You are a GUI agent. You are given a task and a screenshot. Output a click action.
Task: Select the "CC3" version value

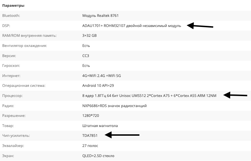click(85, 56)
